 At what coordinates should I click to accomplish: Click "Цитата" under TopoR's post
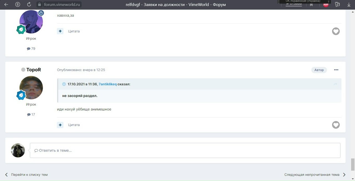pyautogui.click(x=74, y=125)
